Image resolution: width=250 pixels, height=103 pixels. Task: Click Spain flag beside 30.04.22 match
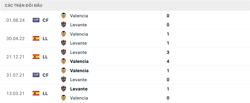(x=36, y=39)
